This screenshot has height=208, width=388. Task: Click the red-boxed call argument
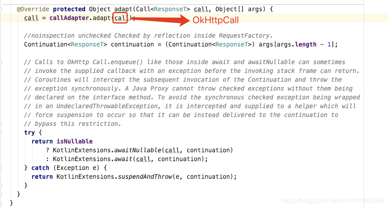(120, 18)
